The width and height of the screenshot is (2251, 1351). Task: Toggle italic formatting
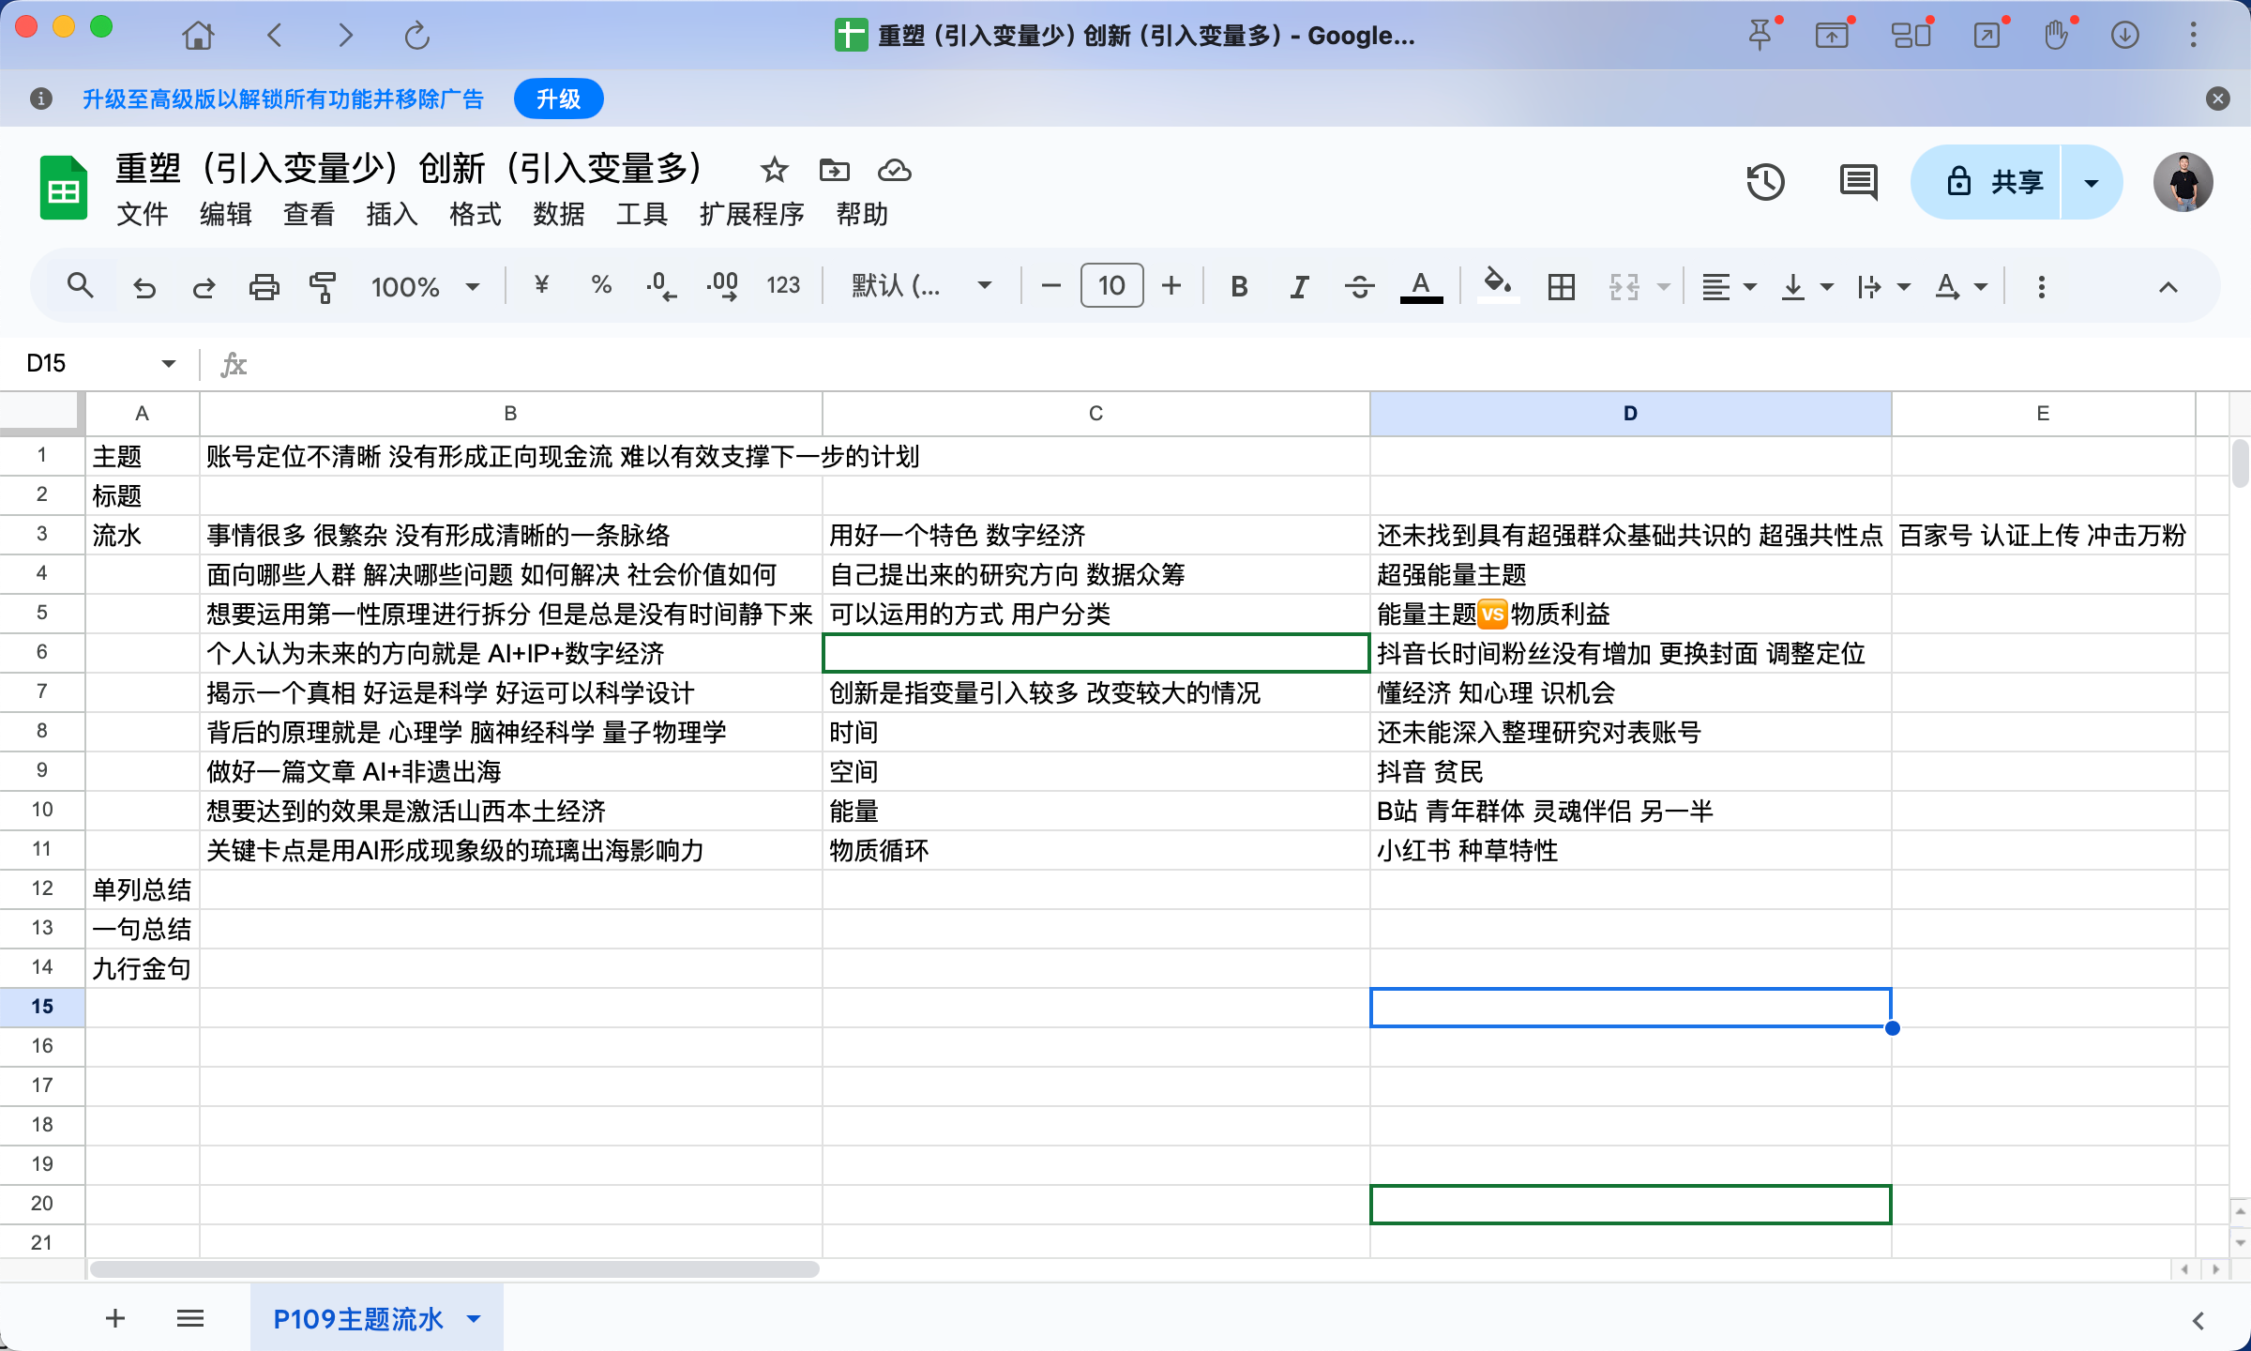[x=1299, y=286]
